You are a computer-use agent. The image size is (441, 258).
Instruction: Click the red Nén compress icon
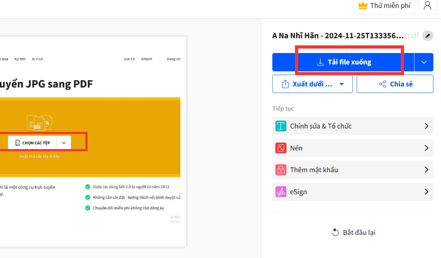click(281, 148)
